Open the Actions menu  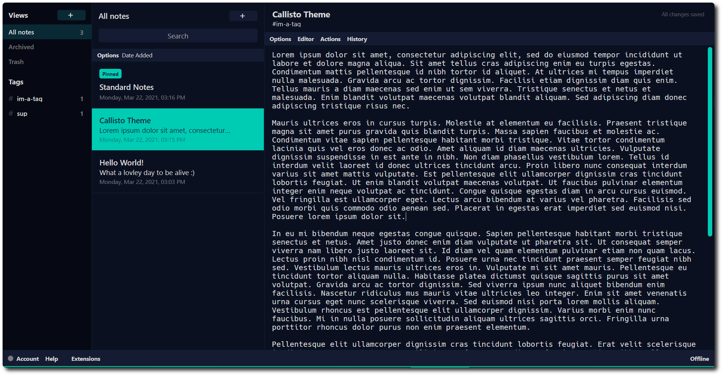(330, 39)
